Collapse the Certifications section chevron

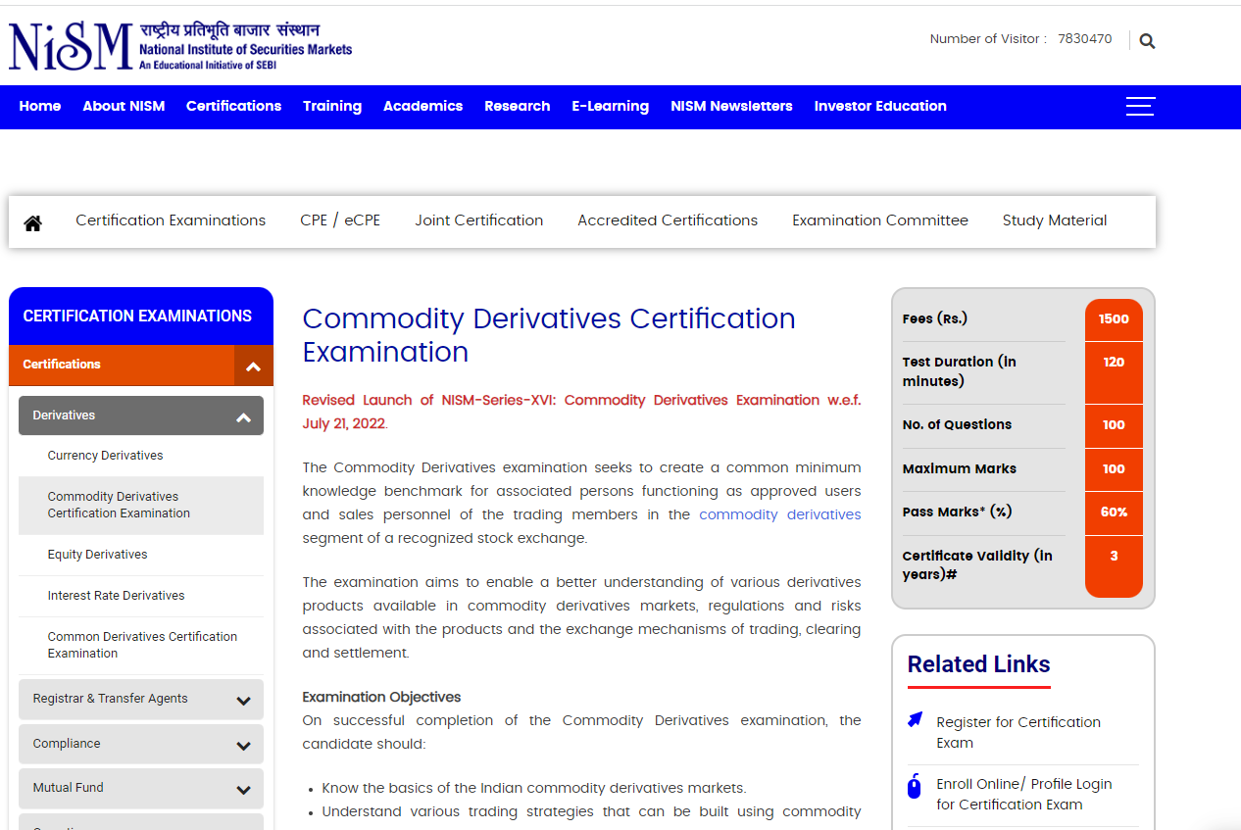point(254,366)
